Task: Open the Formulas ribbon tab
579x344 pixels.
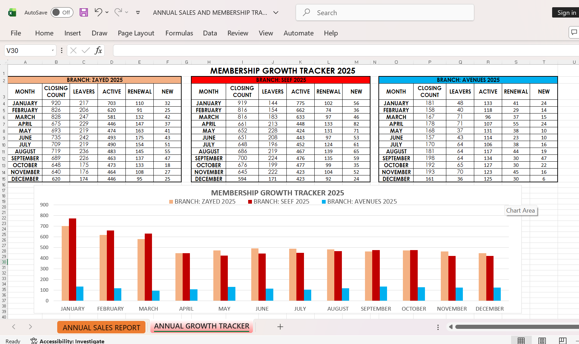Action: pos(179,33)
